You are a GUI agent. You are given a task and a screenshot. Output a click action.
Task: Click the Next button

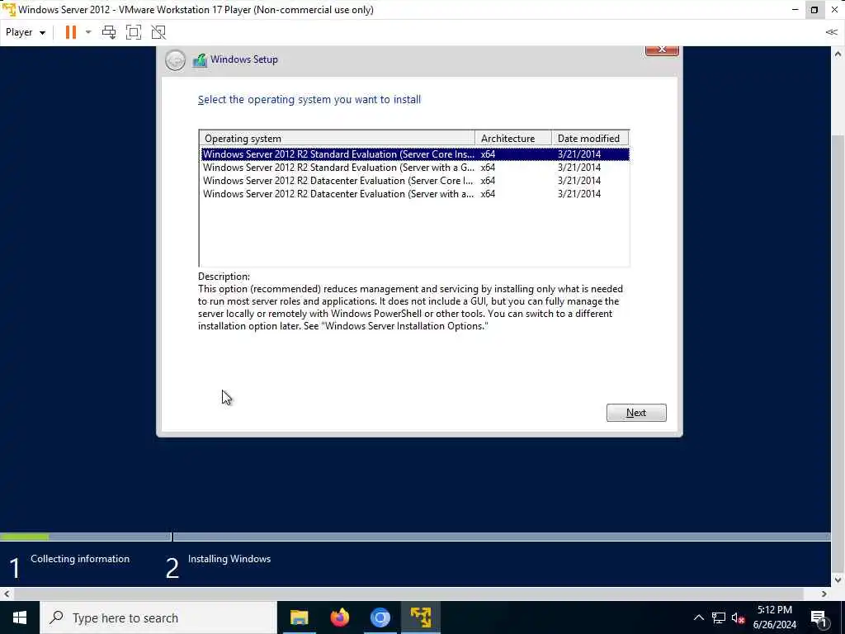[636, 413]
